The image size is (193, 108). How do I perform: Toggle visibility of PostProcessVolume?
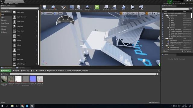(163, 44)
